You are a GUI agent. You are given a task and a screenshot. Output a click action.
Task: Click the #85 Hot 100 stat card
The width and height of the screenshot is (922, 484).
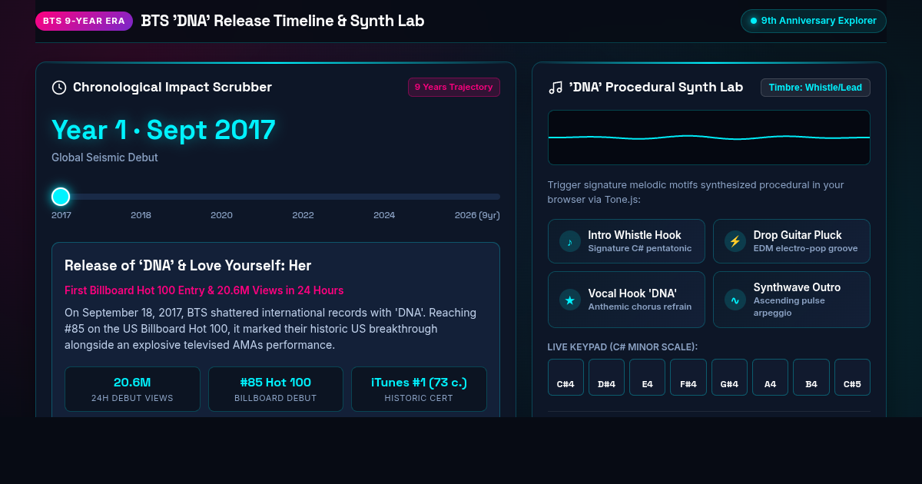pos(276,389)
